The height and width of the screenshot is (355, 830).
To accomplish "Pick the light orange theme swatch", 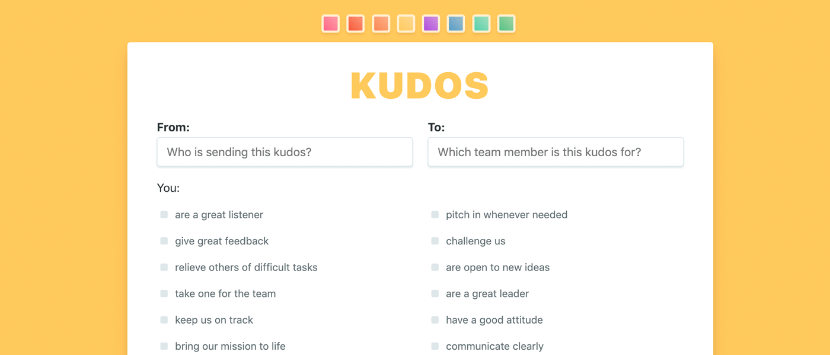I will click(x=381, y=24).
